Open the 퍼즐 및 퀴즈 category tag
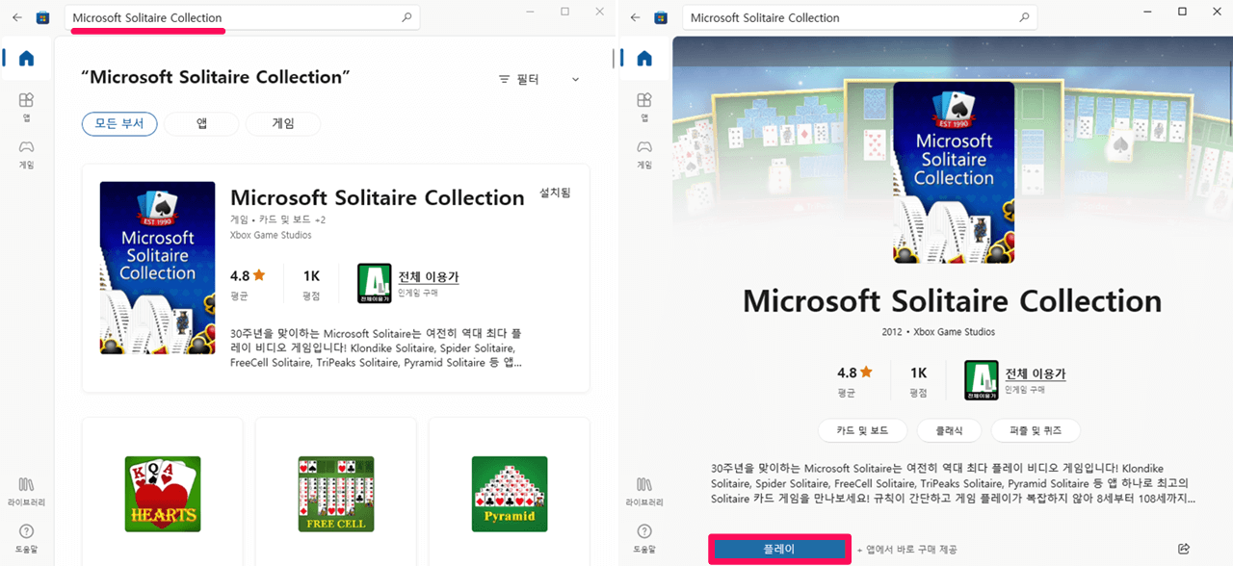This screenshot has height=566, width=1233. click(1036, 430)
